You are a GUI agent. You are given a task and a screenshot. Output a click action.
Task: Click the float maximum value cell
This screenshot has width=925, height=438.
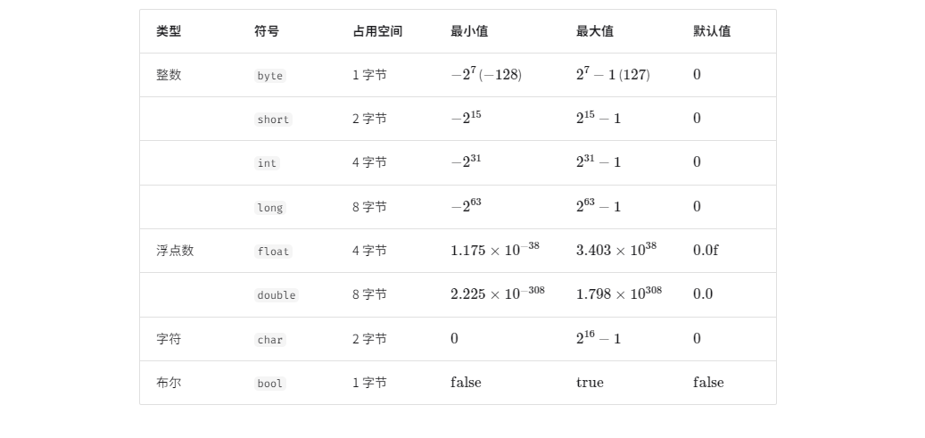pos(615,250)
